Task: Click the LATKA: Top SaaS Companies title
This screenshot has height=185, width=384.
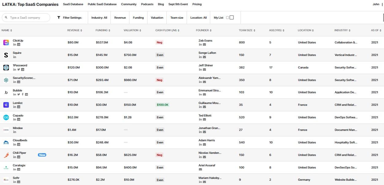Action: 30,4
